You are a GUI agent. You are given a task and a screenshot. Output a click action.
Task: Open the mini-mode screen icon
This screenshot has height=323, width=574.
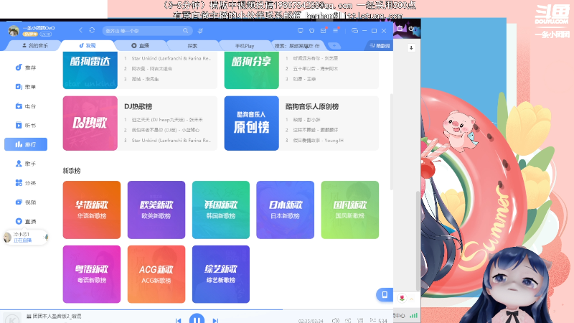click(x=300, y=31)
